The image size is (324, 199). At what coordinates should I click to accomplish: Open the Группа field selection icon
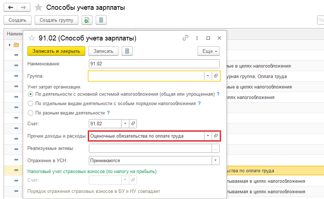coord(216,76)
